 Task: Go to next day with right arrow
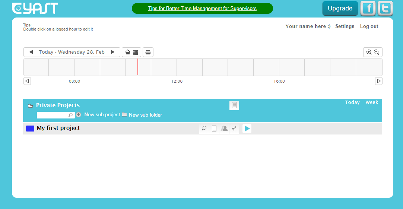click(112, 52)
